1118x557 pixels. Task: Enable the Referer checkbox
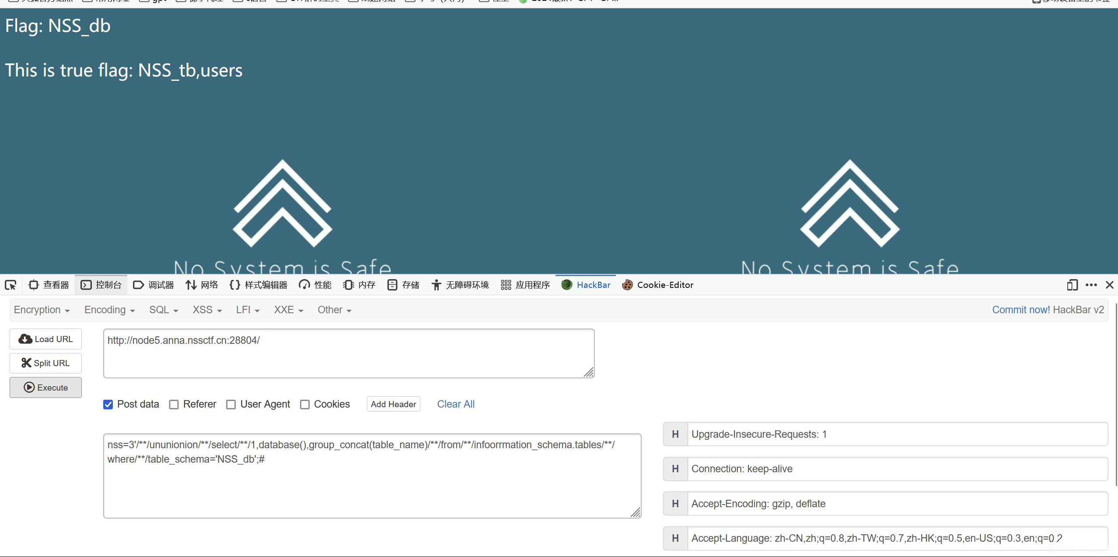pyautogui.click(x=174, y=405)
